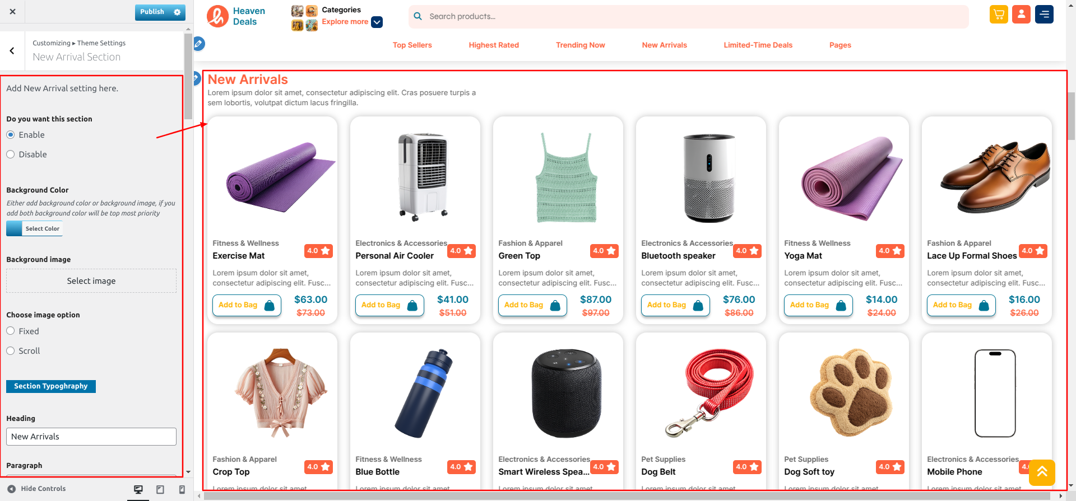Open the Top Sellers menu item
Screen dimensions: 1076x501
[412, 45]
